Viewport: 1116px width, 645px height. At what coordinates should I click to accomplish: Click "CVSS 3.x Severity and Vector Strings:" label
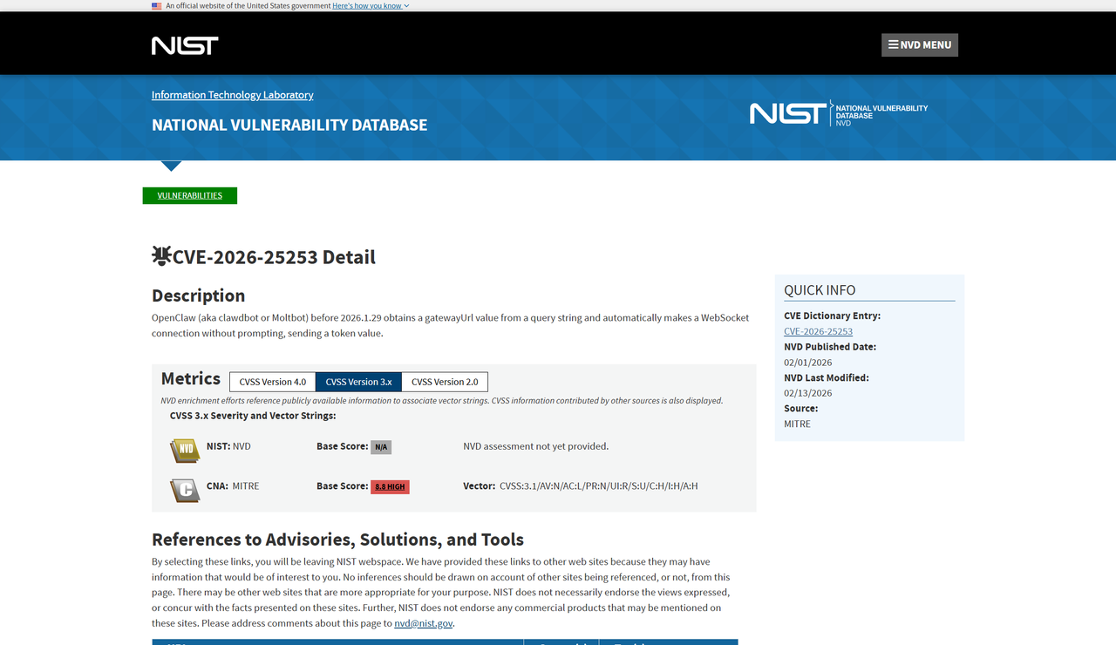coord(253,416)
